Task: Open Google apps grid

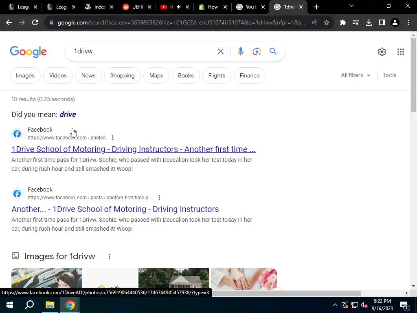Action: tap(401, 52)
